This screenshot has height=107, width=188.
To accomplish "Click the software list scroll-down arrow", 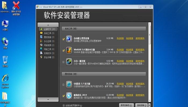I will (150, 100).
